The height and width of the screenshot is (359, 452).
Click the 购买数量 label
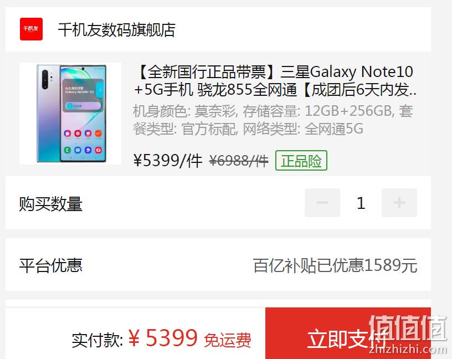click(x=51, y=203)
